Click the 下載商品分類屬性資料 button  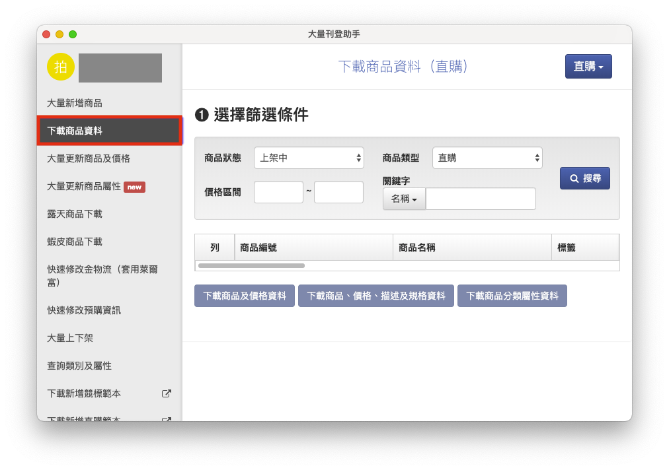(x=512, y=296)
